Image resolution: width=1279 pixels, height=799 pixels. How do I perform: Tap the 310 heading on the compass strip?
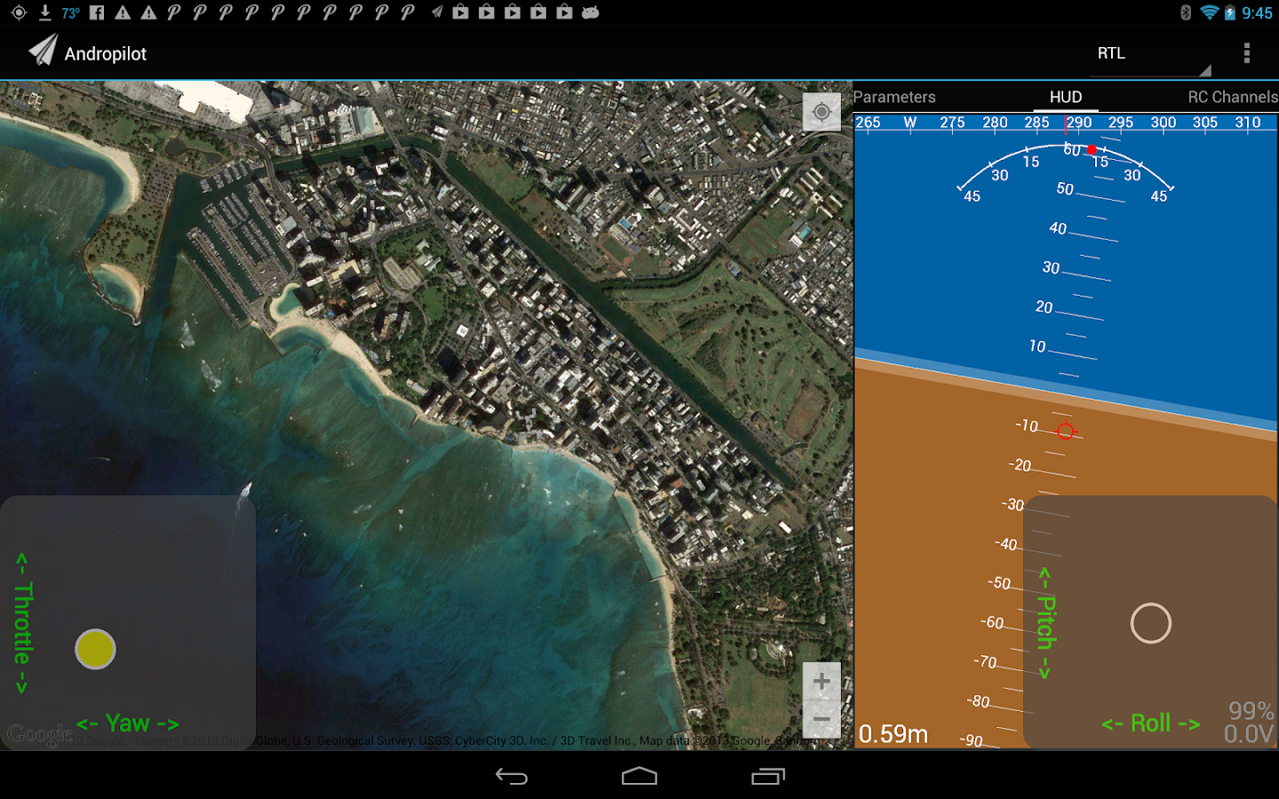1248,123
